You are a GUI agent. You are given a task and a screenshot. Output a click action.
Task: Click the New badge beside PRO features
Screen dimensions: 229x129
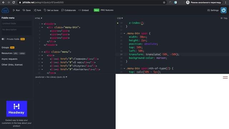pos(96,10)
